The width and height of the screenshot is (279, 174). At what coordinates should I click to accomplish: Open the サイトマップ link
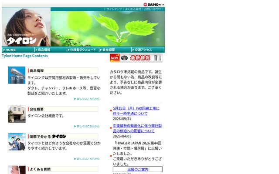(x=114, y=9)
